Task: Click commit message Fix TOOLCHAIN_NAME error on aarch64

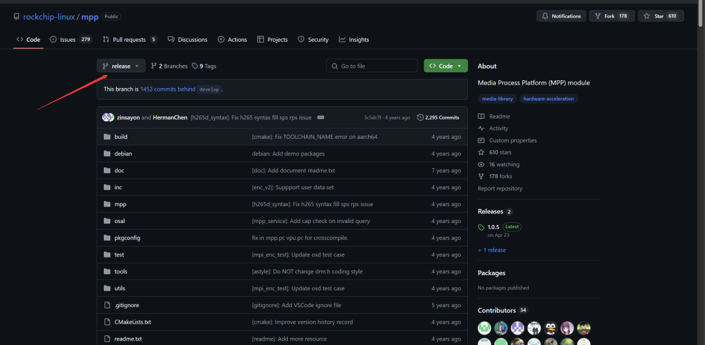Action: 315,136
